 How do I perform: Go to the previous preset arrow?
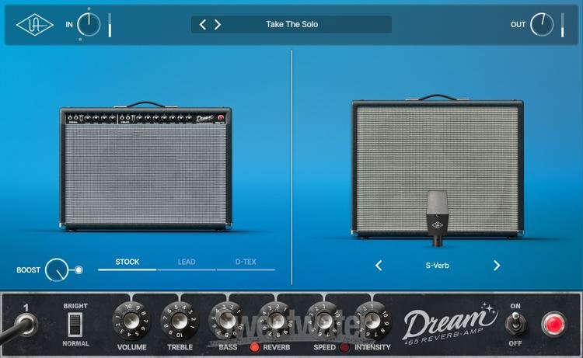click(x=203, y=25)
